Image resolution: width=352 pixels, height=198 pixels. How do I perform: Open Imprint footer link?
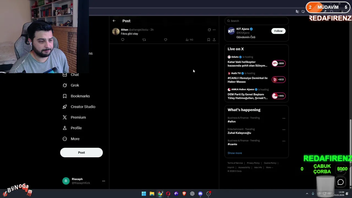tap(231, 167)
